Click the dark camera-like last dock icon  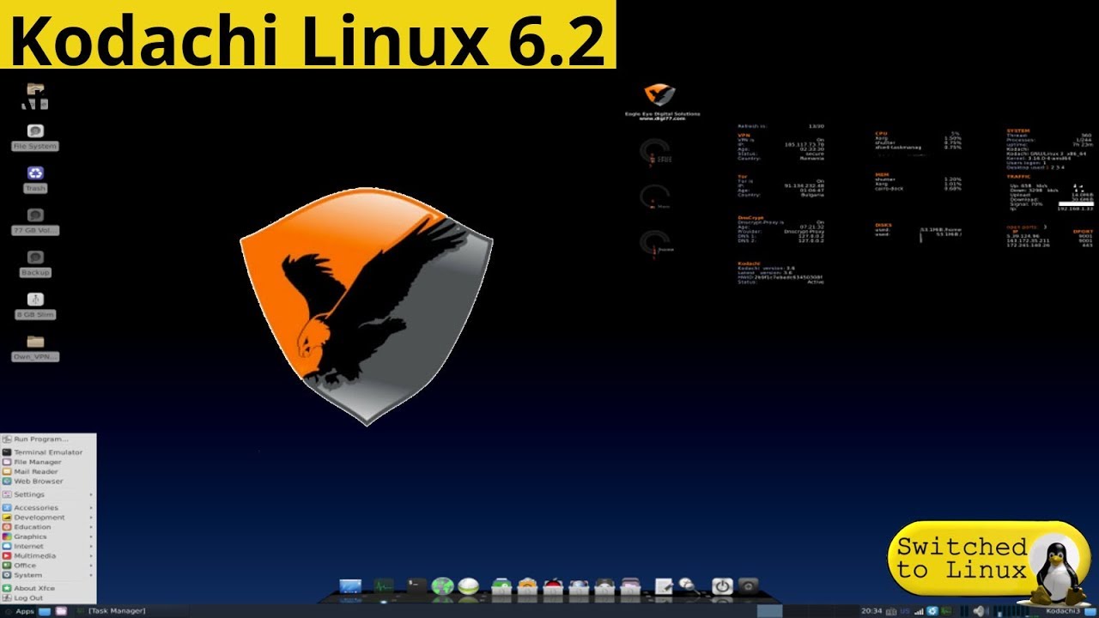749,586
